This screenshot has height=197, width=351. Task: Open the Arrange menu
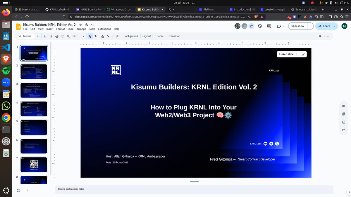pyautogui.click(x=81, y=29)
